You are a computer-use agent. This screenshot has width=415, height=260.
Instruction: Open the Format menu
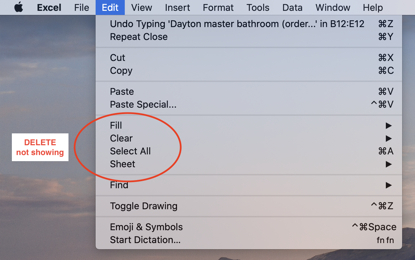(x=218, y=7)
